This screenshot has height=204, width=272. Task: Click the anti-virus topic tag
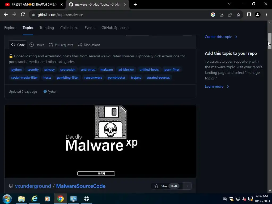[x=88, y=70]
